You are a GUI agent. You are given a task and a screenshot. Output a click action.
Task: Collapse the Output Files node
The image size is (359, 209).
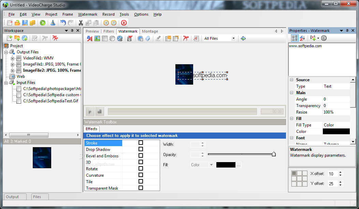6,52
